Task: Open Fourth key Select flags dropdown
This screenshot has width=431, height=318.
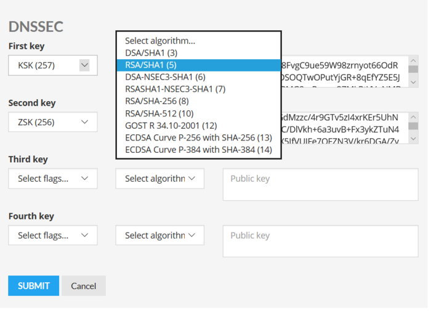Action: pyautogui.click(x=53, y=235)
